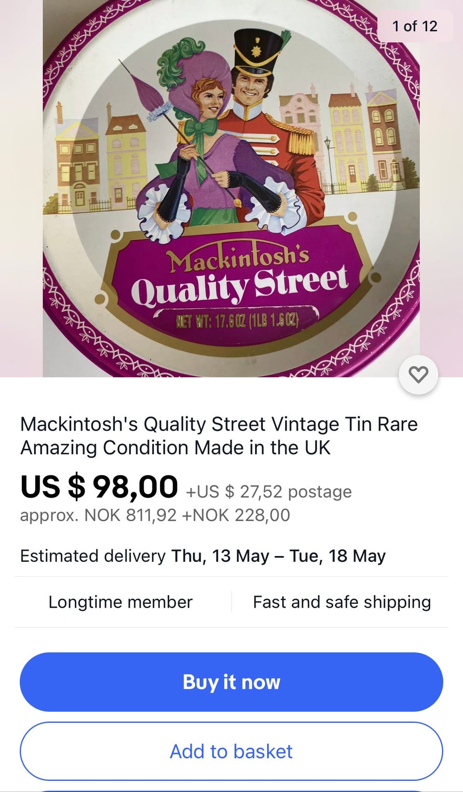Tap the NET WT 17.6OZ label on tin
The image size is (463, 792).
click(x=236, y=320)
